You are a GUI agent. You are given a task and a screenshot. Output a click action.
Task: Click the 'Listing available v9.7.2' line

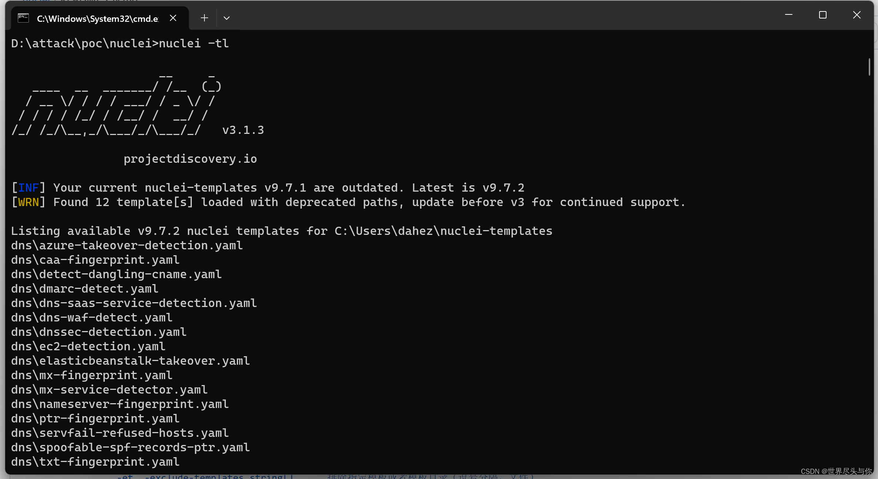282,231
